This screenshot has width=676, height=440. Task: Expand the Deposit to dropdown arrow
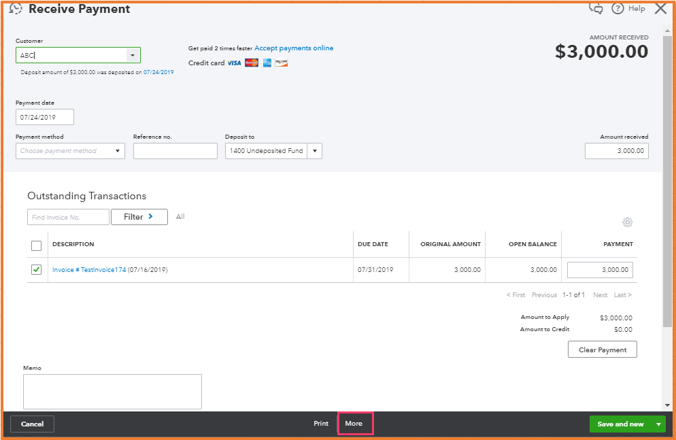[x=315, y=151]
